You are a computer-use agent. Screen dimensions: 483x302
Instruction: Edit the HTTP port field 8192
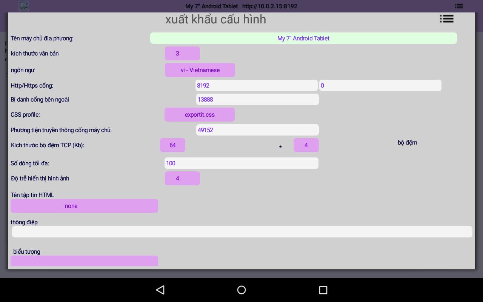coord(257,85)
